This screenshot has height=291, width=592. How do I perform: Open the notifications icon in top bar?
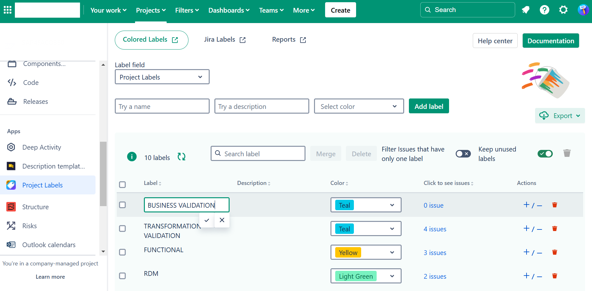coord(526,10)
